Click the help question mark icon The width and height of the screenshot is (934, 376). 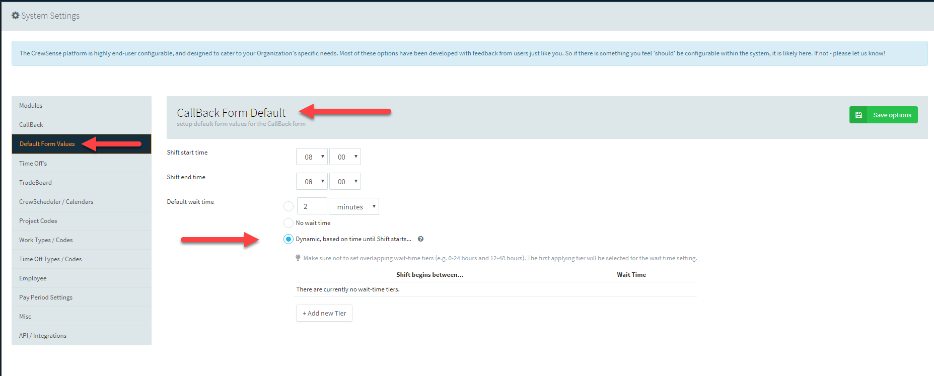[420, 239]
